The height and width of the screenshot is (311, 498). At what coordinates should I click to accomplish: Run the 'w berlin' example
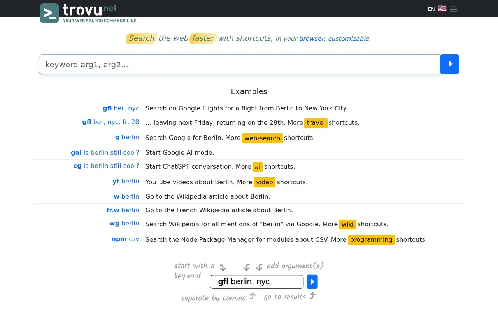point(126,196)
